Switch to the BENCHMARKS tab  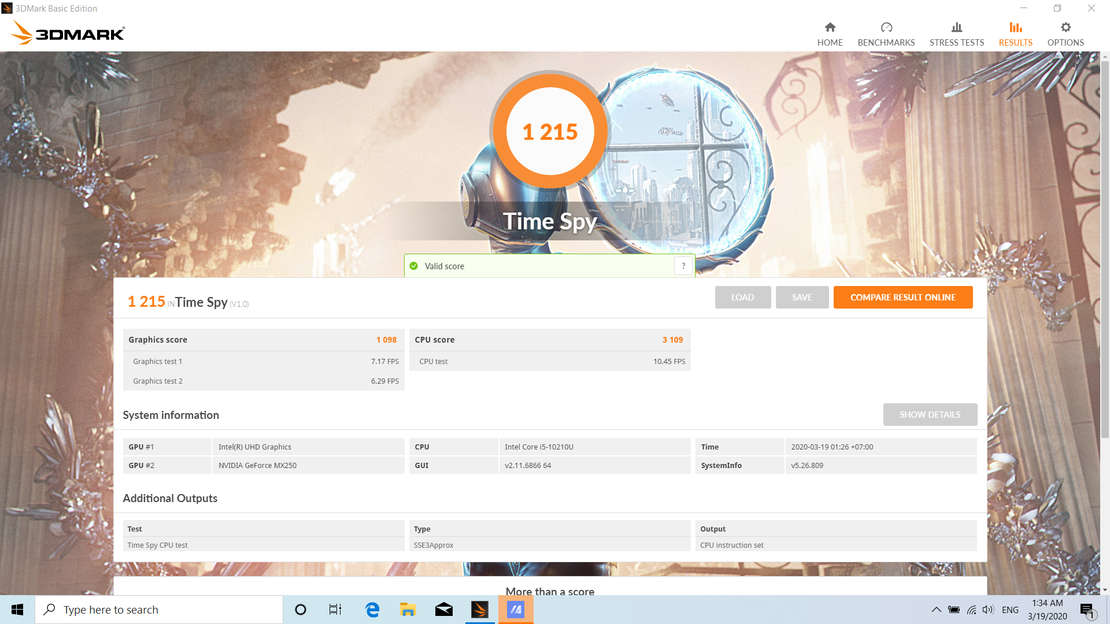(x=886, y=35)
